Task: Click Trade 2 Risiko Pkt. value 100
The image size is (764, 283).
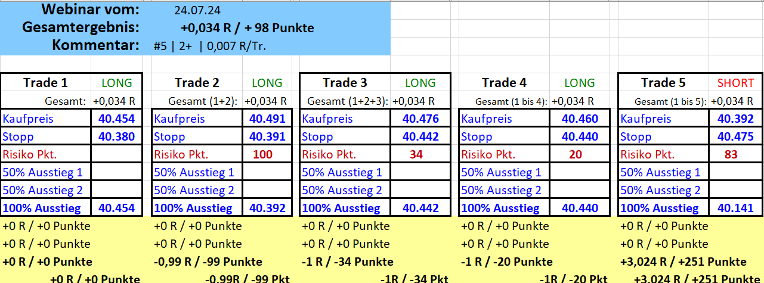Action: point(263,155)
